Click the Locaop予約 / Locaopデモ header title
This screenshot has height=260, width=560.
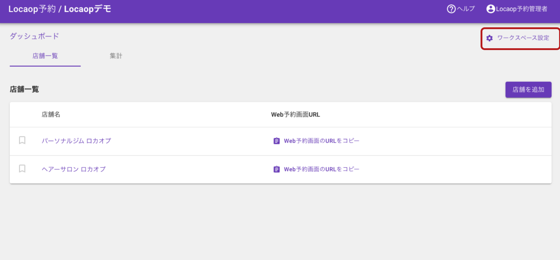point(60,9)
